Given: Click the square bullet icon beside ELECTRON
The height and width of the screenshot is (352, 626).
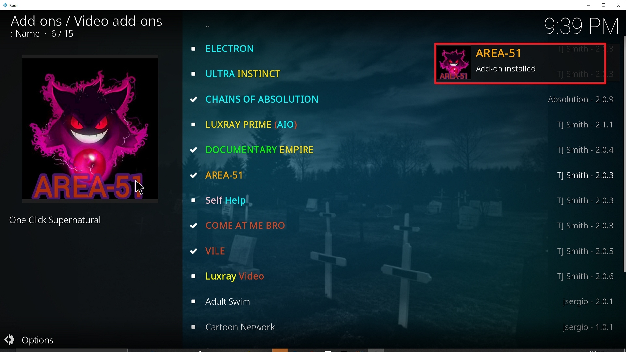Looking at the screenshot, I should click(193, 49).
